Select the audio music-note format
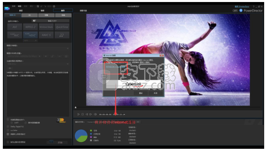 click(62, 35)
